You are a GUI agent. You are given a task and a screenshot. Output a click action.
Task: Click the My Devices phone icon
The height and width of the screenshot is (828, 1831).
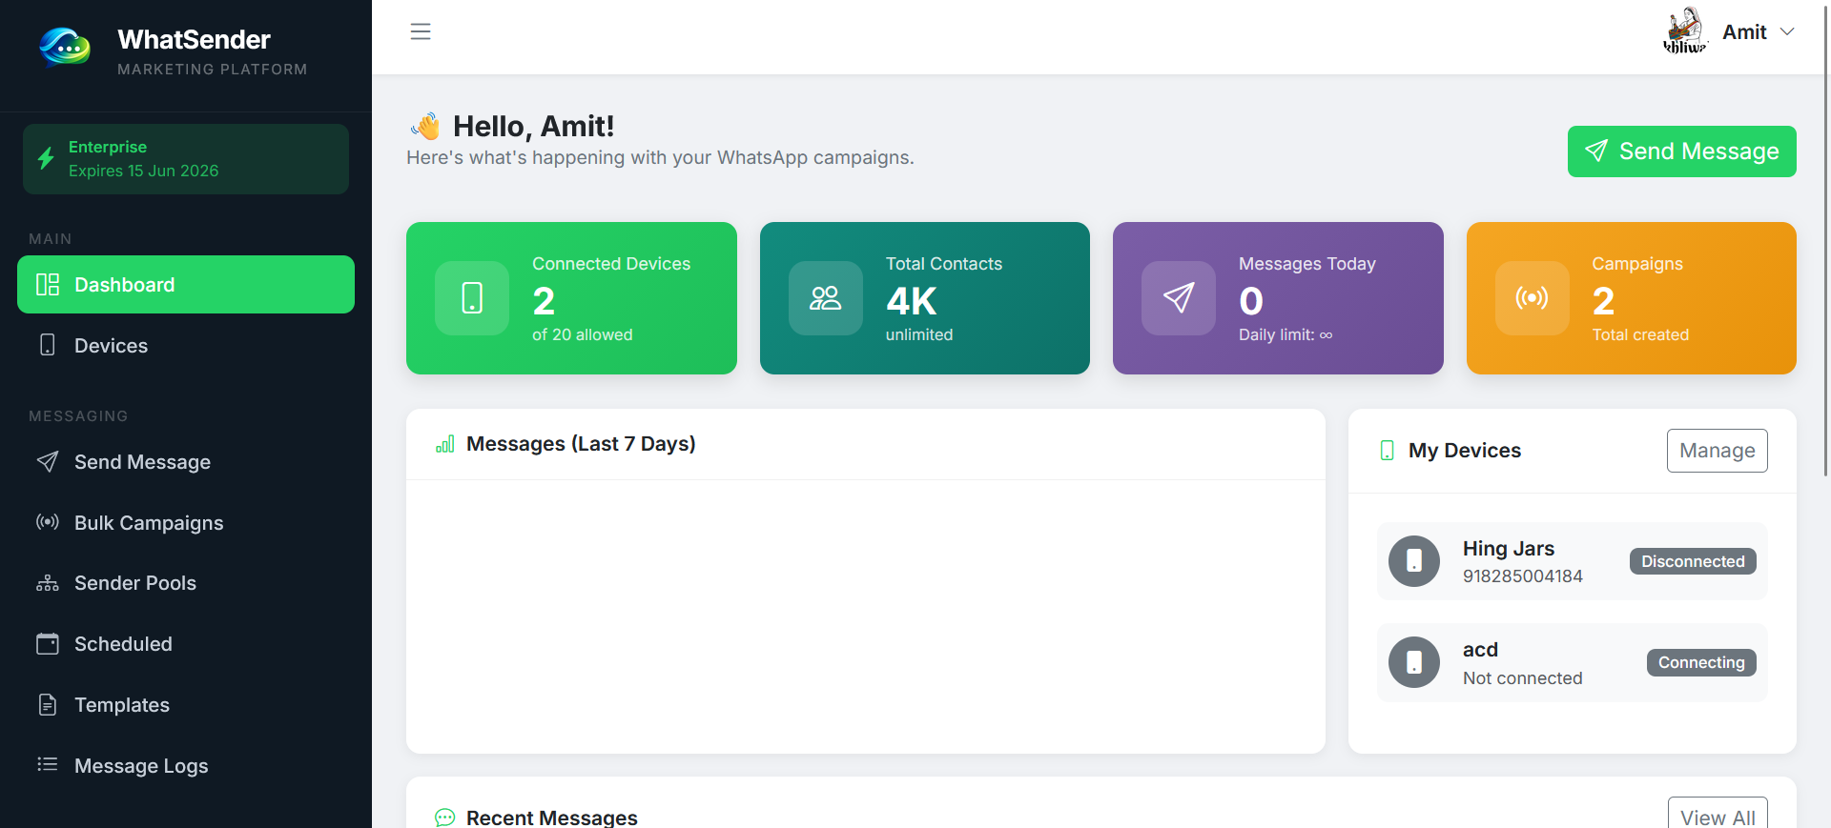[1388, 451]
